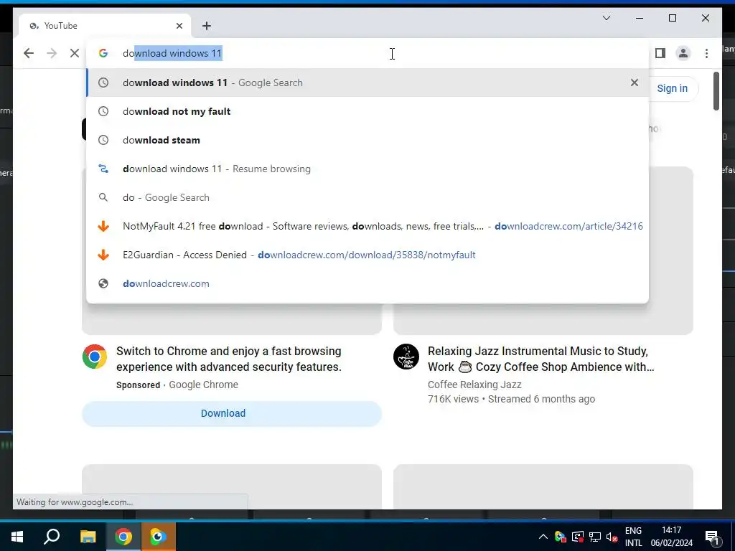This screenshot has height=551, width=735.
Task: Go back using the browser back arrow
Action: [29, 53]
